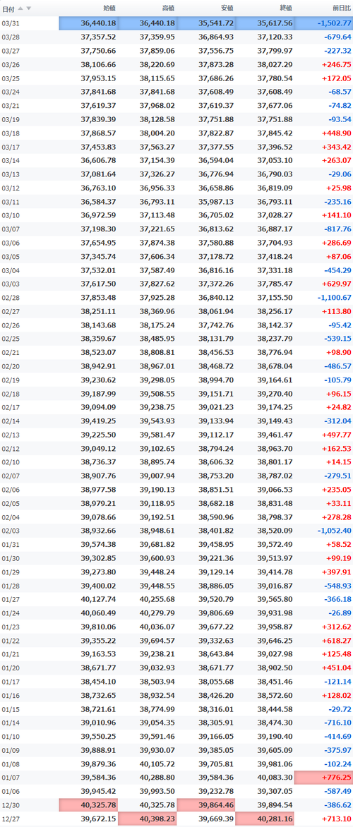Click the 高値 column header

point(168,8)
